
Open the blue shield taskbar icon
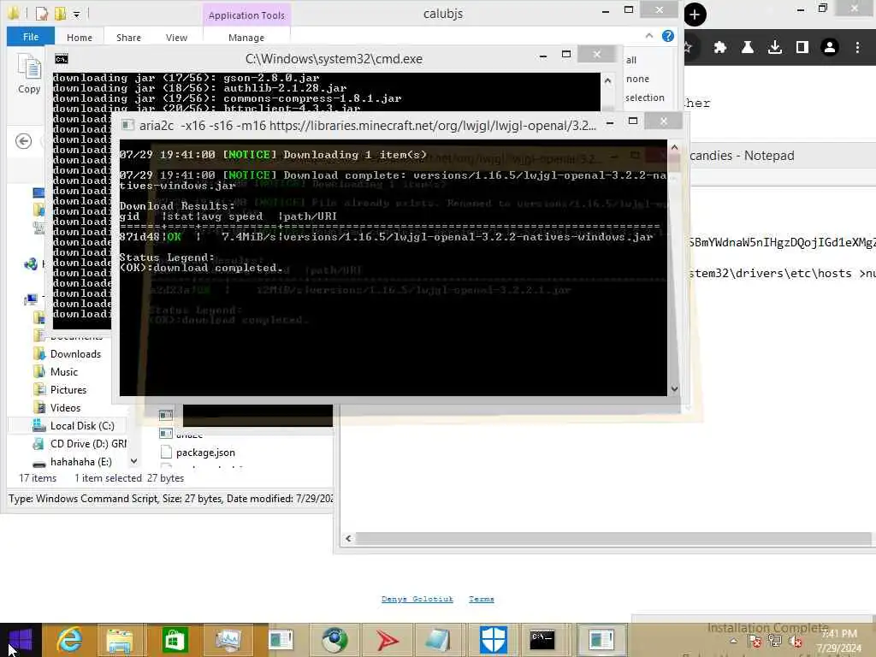pos(494,640)
